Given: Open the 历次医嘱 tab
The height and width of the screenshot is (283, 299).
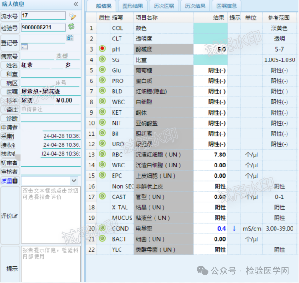Looking at the screenshot, I should pos(164,6).
